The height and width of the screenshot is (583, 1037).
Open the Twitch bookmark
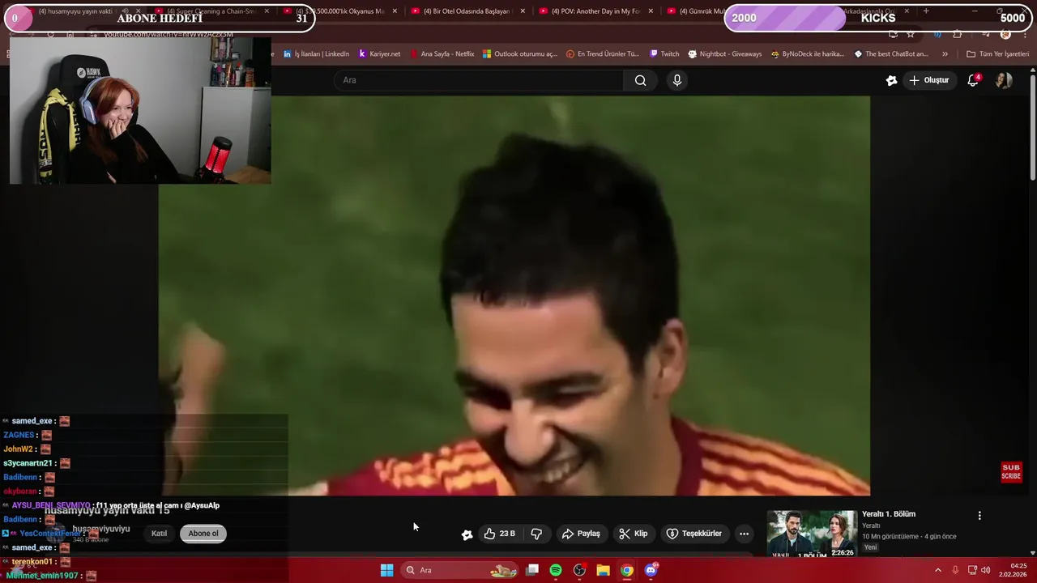tap(664, 54)
